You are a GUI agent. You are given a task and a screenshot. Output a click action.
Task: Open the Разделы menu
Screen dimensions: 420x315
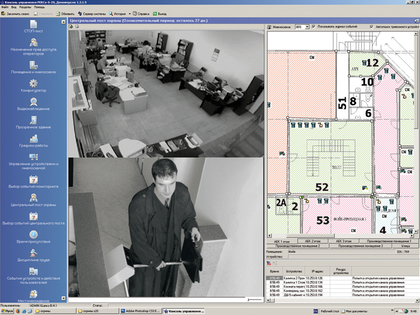[25, 7]
